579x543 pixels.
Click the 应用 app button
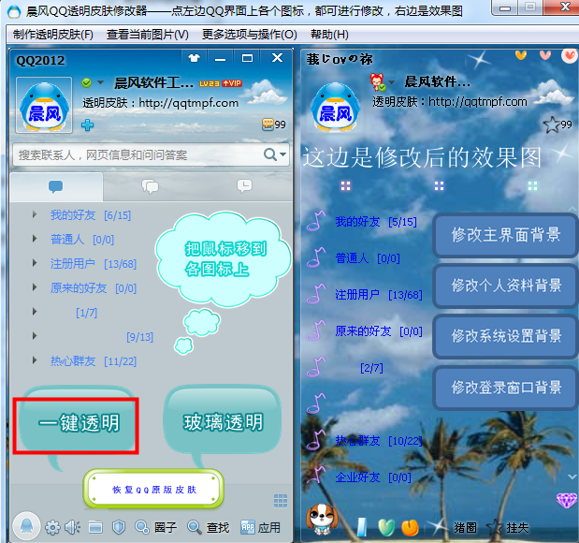pyautogui.click(x=260, y=527)
